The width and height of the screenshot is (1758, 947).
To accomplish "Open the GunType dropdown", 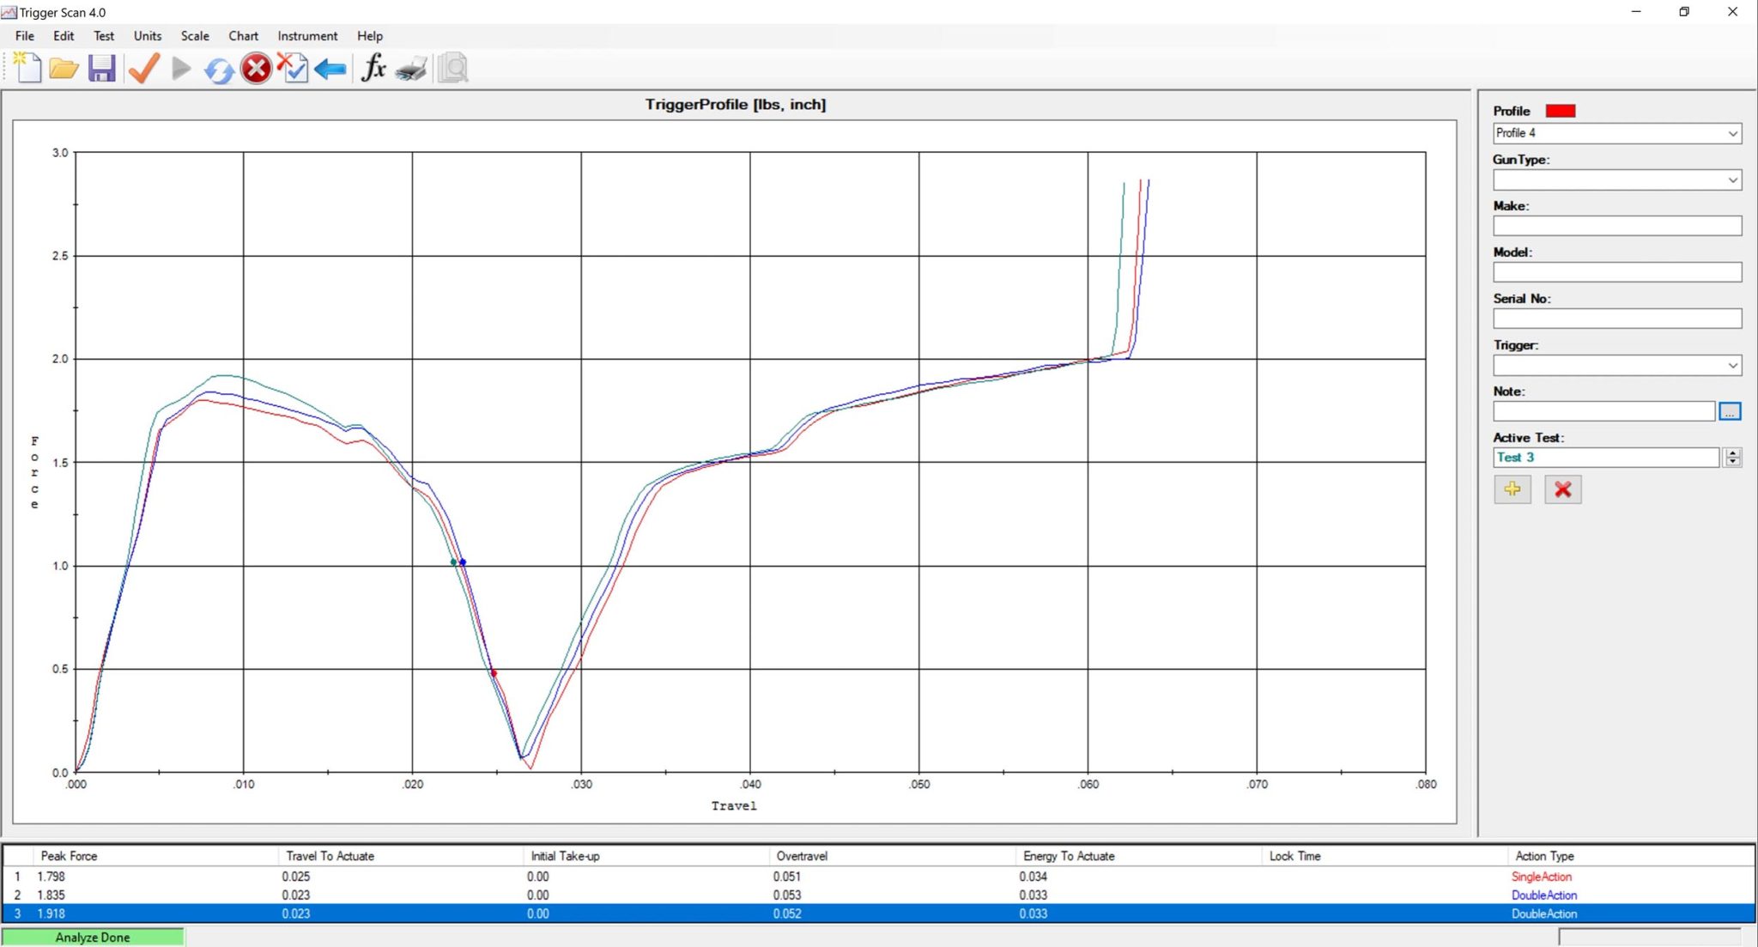I will tap(1732, 179).
